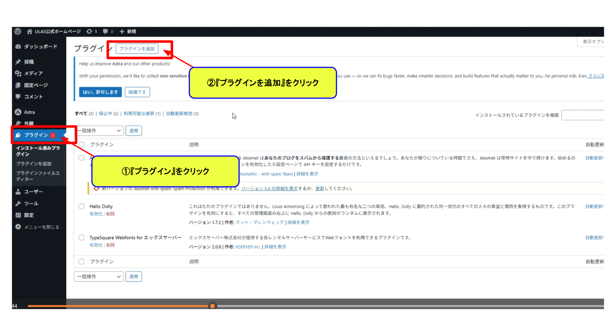Open Akismet 詳細を表示 link
The height and width of the screenshot is (336, 616).
[x=307, y=174]
